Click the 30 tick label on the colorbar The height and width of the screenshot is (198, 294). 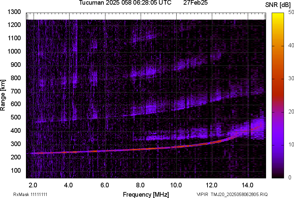pos(291,79)
